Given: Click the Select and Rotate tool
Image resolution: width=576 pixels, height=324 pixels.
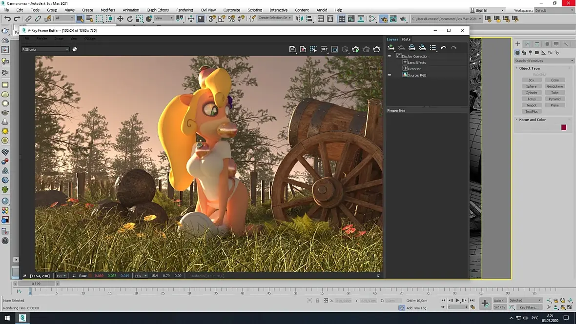Looking at the screenshot, I should tap(130, 19).
